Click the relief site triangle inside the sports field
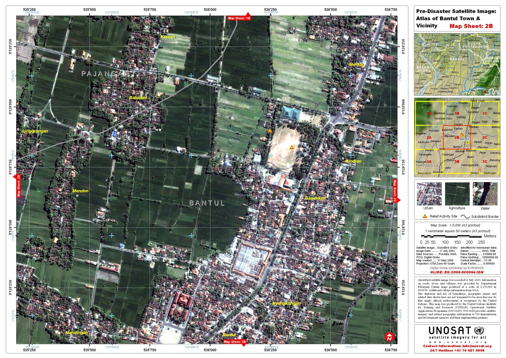Image resolution: width=506 pixels, height=358 pixels. point(291,147)
